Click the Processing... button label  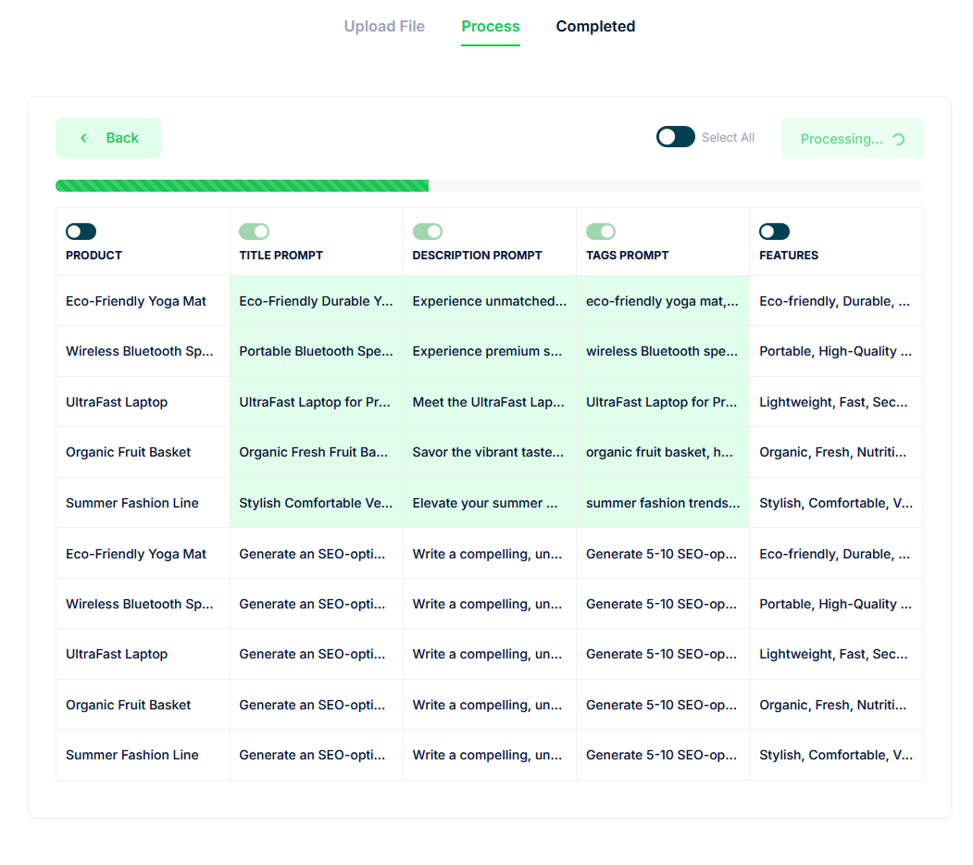pyautogui.click(x=842, y=139)
